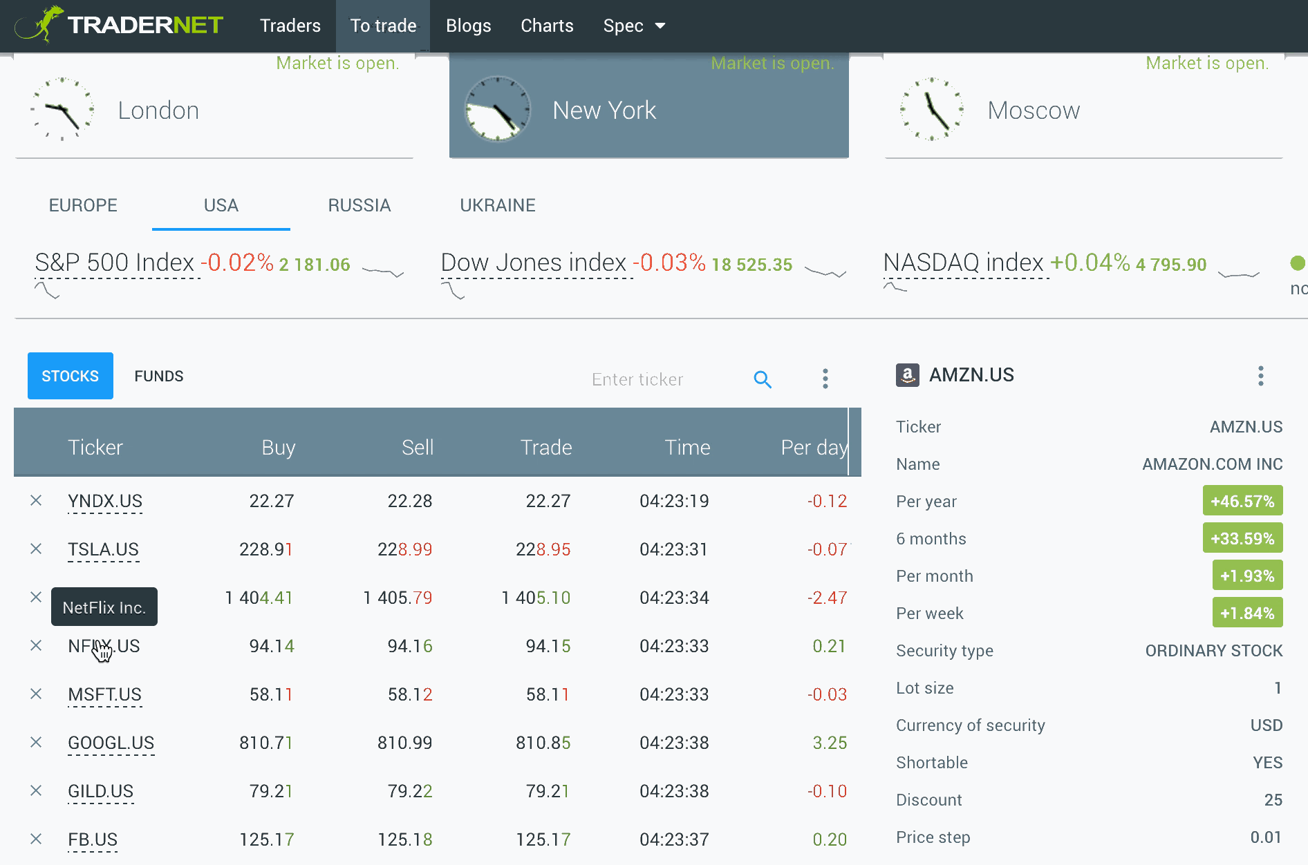Open the MSFT.US ticker
1308x865 pixels.
(x=104, y=694)
